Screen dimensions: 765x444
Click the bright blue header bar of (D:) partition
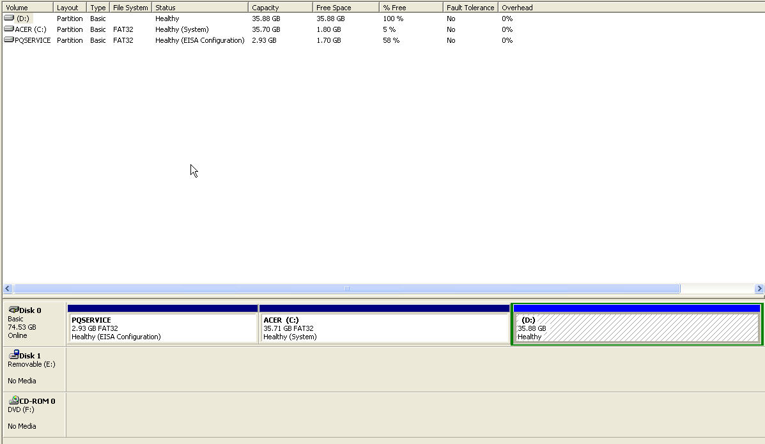pos(637,309)
